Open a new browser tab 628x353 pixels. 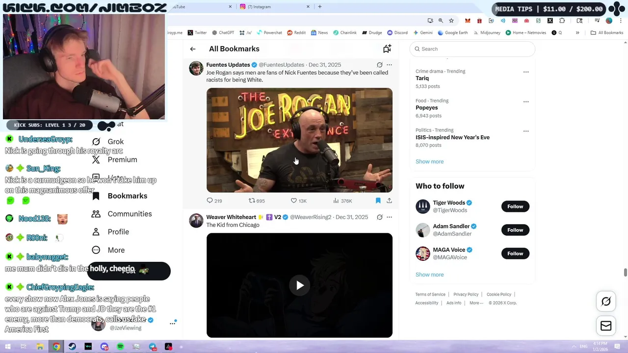(x=320, y=7)
